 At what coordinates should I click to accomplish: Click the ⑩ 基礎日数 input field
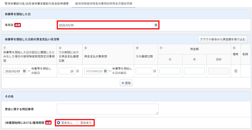144,71
